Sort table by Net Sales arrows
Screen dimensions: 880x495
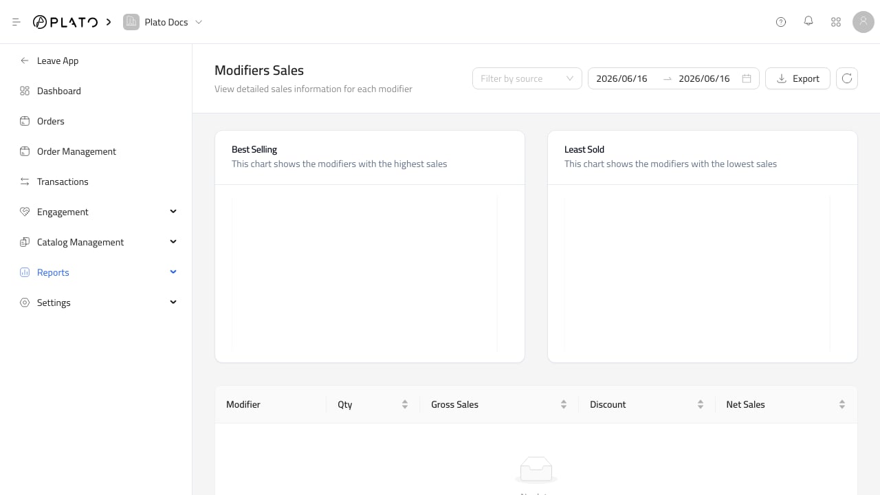(842, 404)
